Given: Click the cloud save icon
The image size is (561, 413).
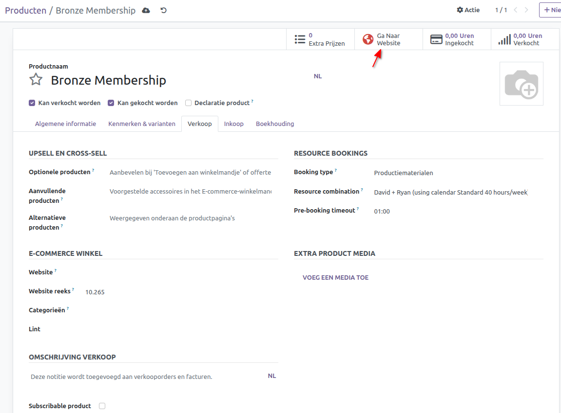Looking at the screenshot, I should point(146,10).
